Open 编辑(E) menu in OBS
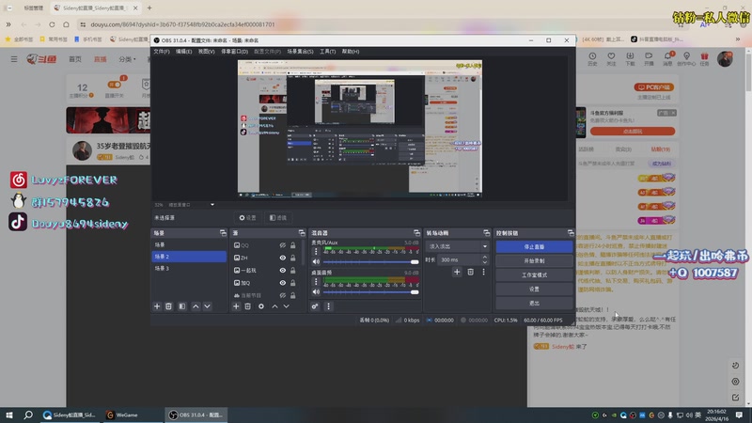This screenshot has height=423, width=752. tap(183, 52)
